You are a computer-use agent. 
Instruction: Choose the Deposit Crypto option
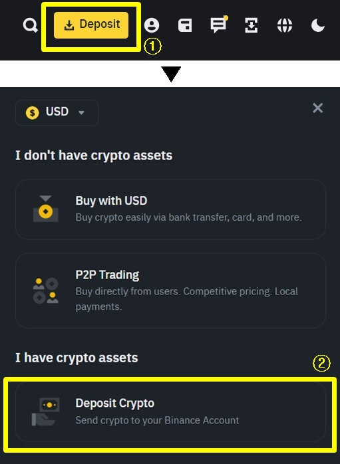coord(170,412)
